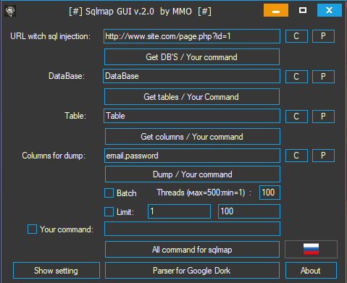The image size is (347, 283).
Task: Click the 'Columns for dump:' label
Action: 54,156
